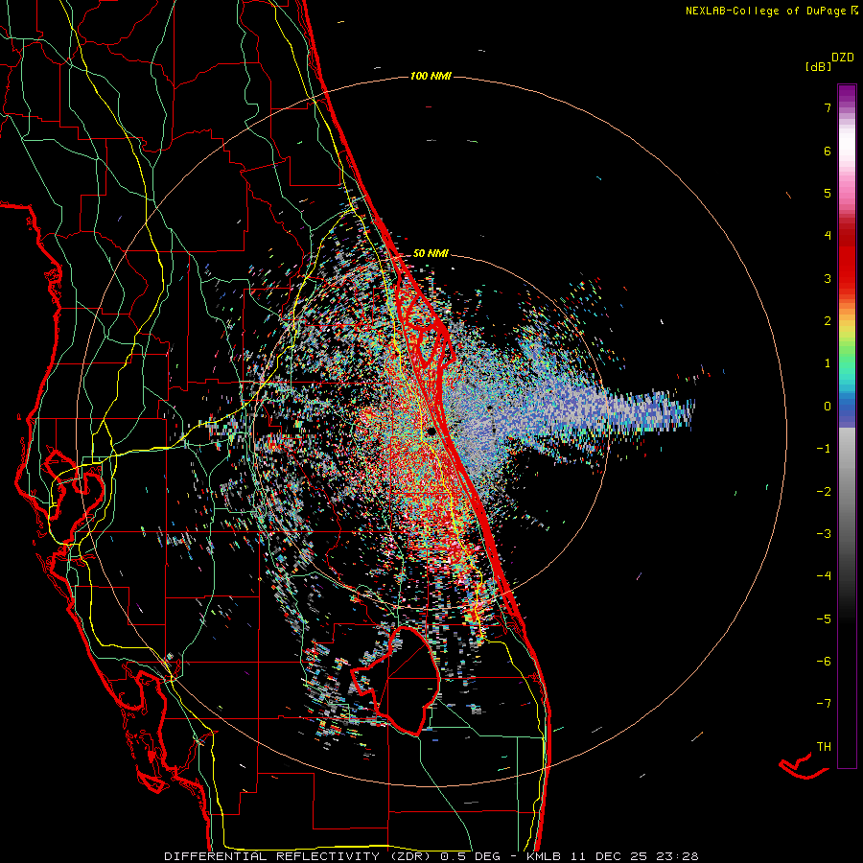The width and height of the screenshot is (863, 863).
Task: Click the 100 NMI range ring label
Action: pyautogui.click(x=431, y=76)
